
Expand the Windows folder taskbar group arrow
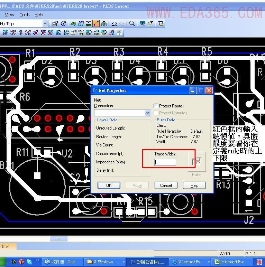click(x=124, y=262)
